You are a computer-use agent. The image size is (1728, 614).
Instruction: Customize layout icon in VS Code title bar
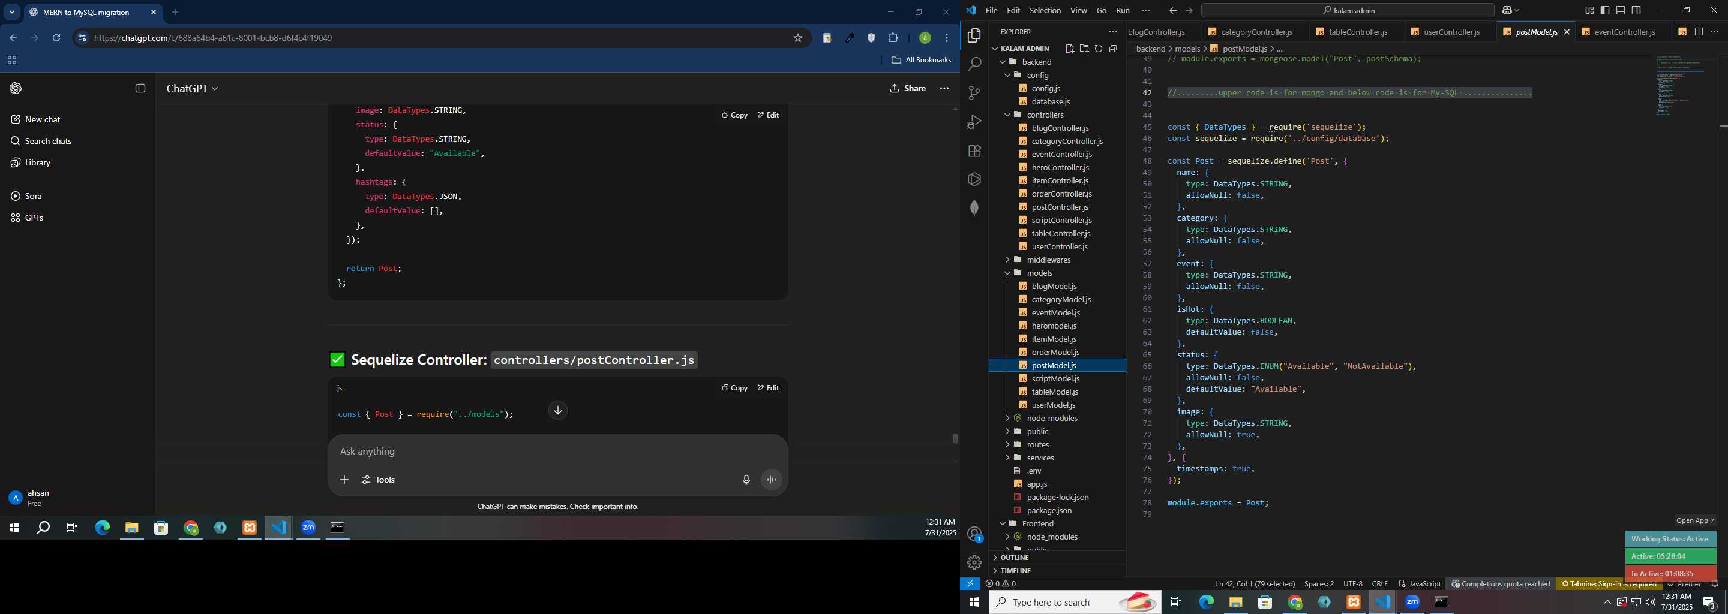pyautogui.click(x=1589, y=10)
